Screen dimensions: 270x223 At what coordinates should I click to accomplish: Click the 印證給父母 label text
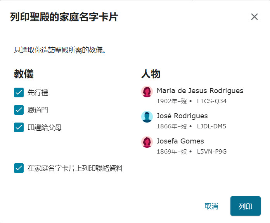pyautogui.click(x=45, y=128)
